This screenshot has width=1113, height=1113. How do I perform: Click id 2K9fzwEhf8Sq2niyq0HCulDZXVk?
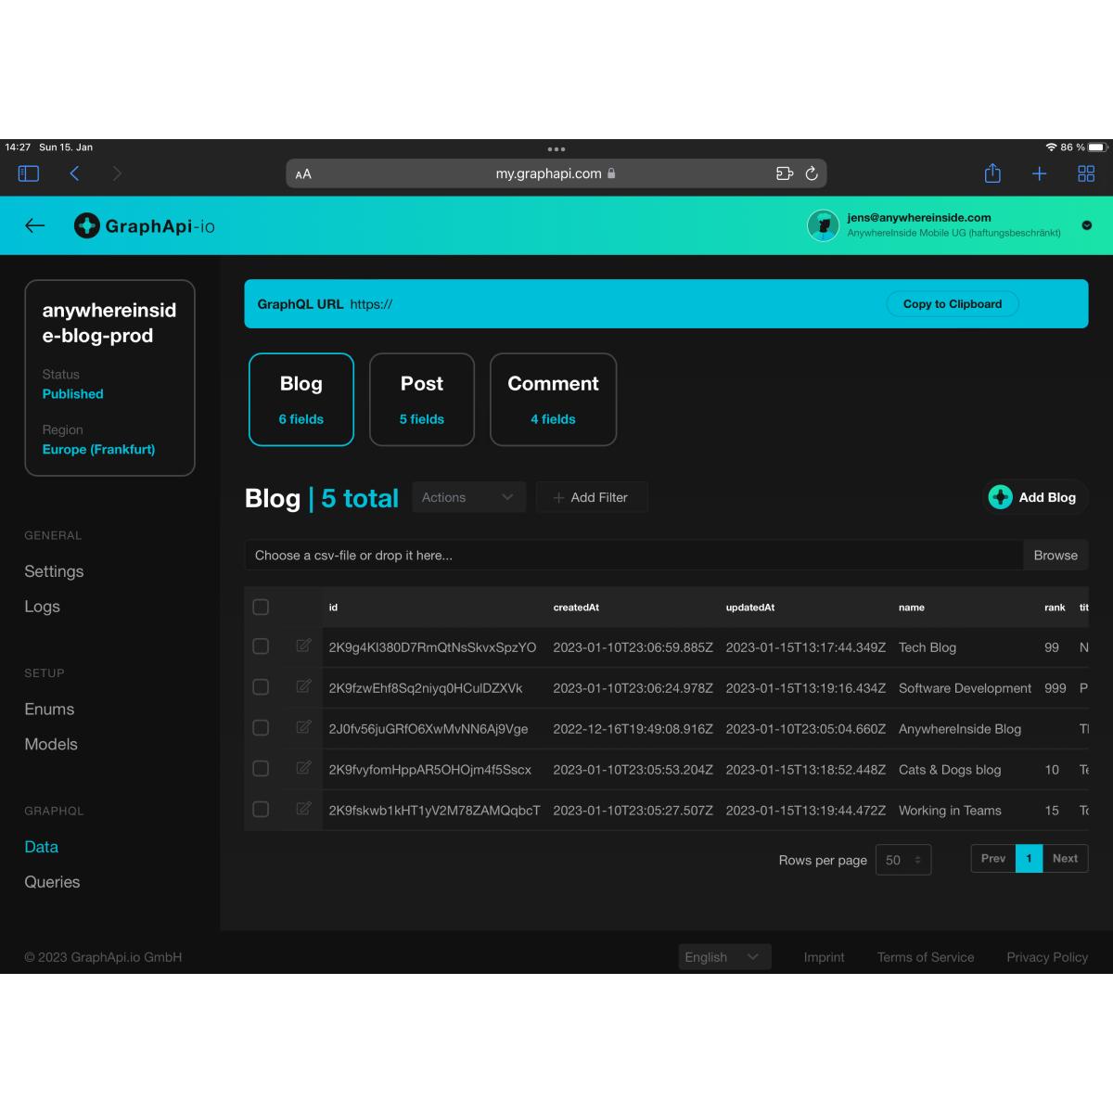point(426,688)
